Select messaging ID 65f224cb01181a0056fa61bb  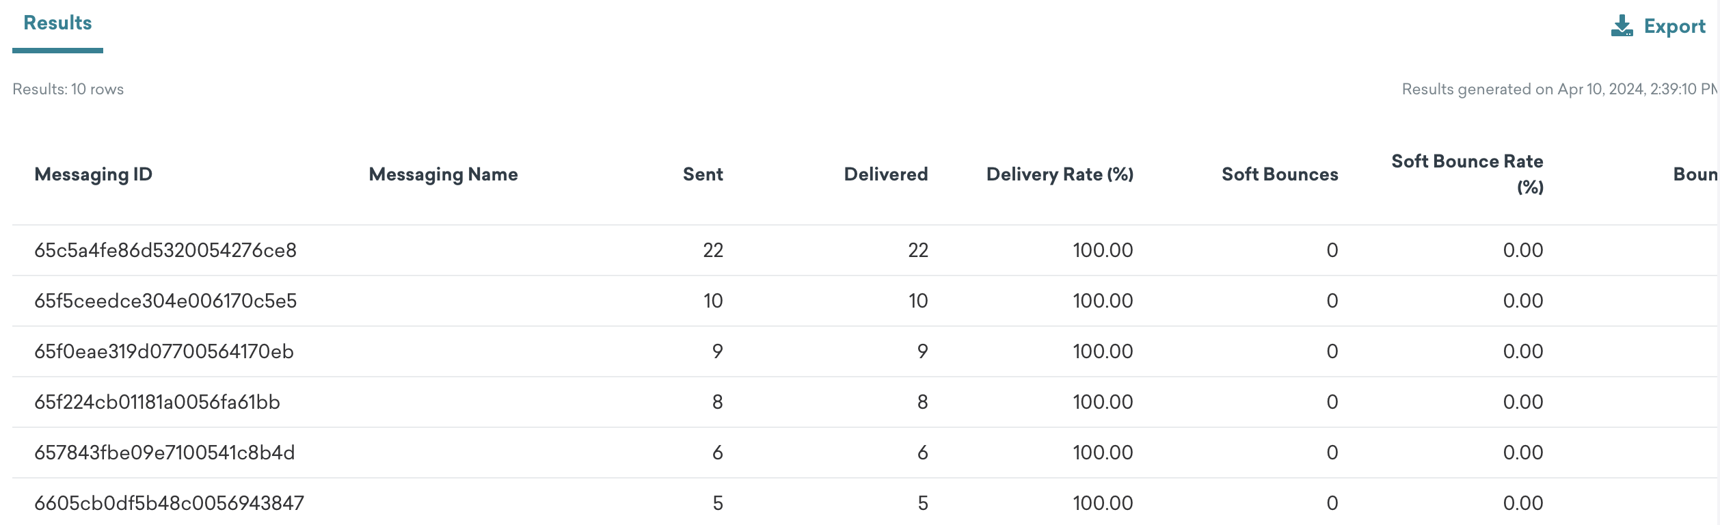pyautogui.click(x=157, y=402)
